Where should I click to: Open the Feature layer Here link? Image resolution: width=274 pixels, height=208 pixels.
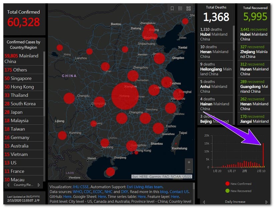(x=175, y=197)
